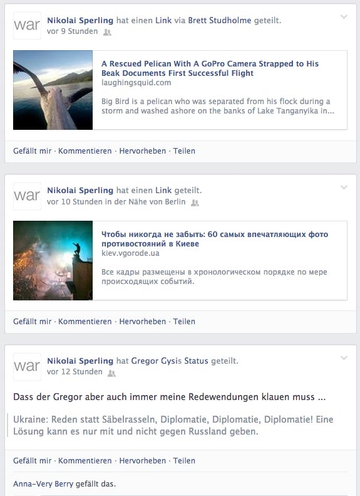
Task: Open the pelican GoPro photo thumbnail
Action: click(x=53, y=90)
